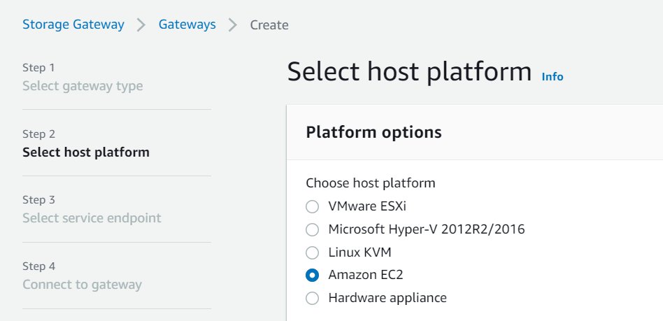This screenshot has width=663, height=321.
Task: Choose Microsoft Hyper-V 2012R2/2016 radio option
Action: pos(312,229)
